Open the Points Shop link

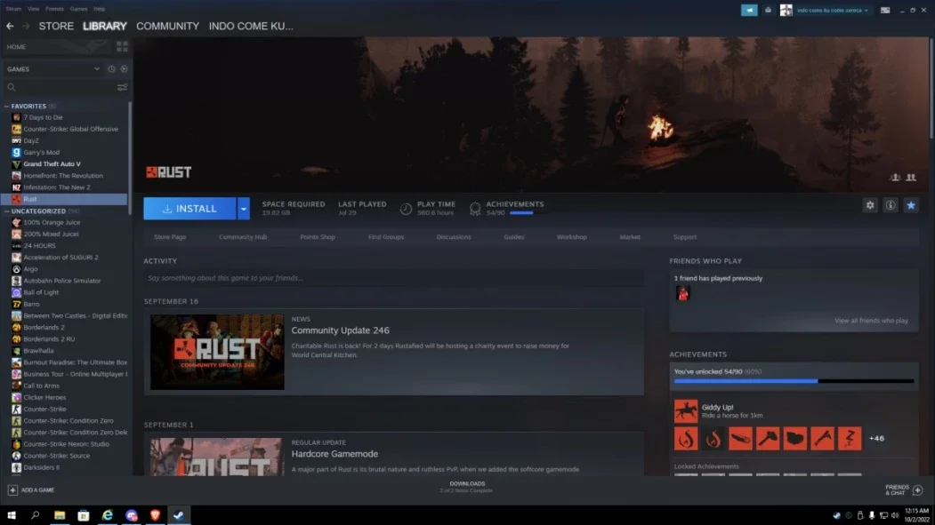[x=318, y=237]
